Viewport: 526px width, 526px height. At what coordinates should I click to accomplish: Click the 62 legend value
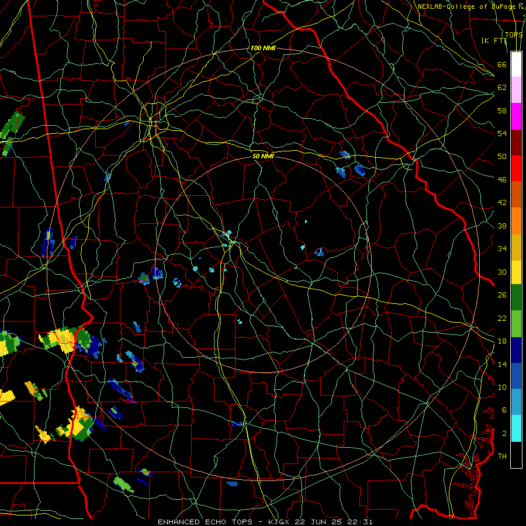502,88
